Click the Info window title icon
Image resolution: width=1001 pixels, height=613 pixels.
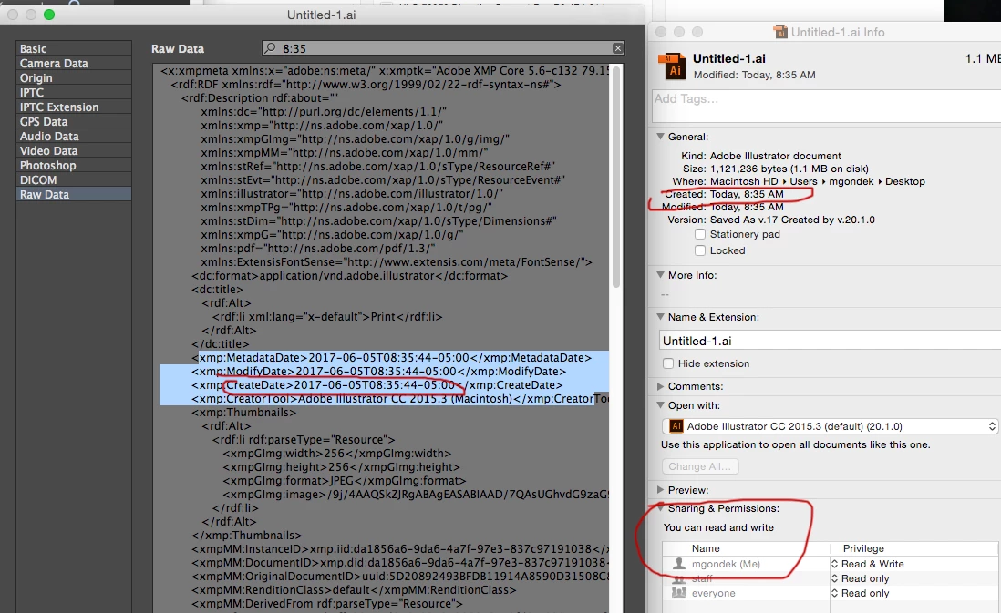pyautogui.click(x=780, y=32)
